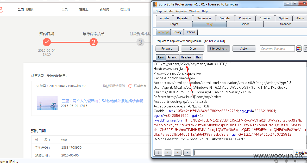Click the Forward button
Viewport: 307px width, 163px height.
coord(167,49)
